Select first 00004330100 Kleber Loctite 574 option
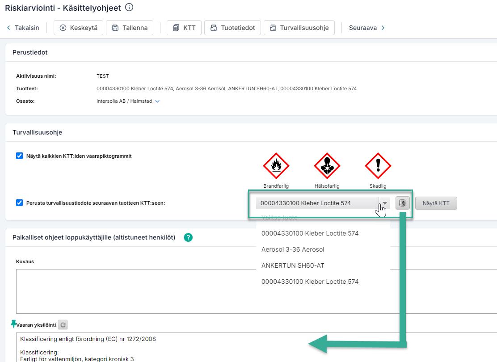 point(323,233)
